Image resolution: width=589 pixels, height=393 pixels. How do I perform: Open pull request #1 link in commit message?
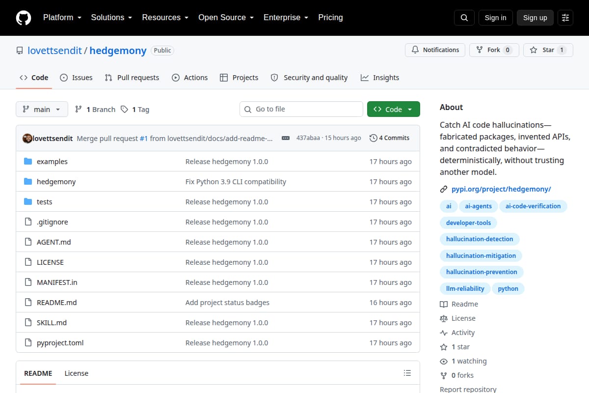(x=144, y=139)
